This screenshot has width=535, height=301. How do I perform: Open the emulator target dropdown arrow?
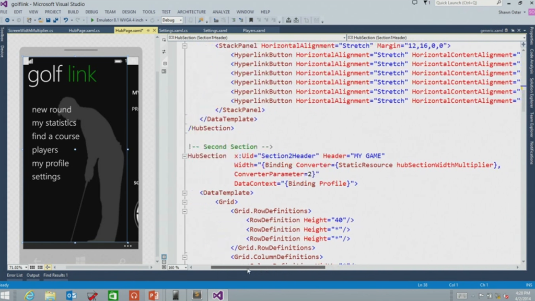click(146, 20)
